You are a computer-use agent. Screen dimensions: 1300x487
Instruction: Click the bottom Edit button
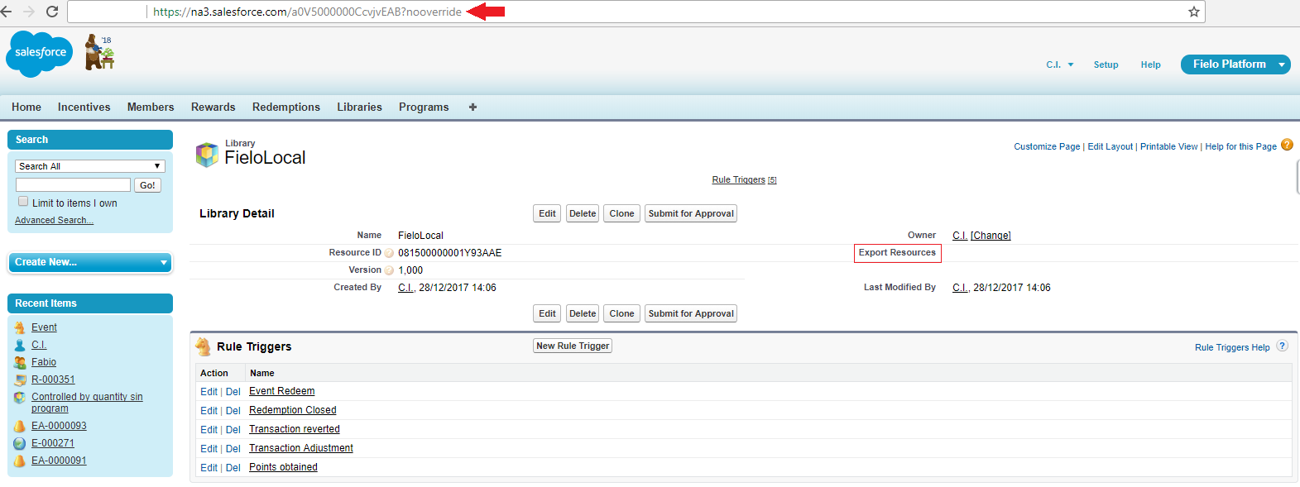[547, 313]
